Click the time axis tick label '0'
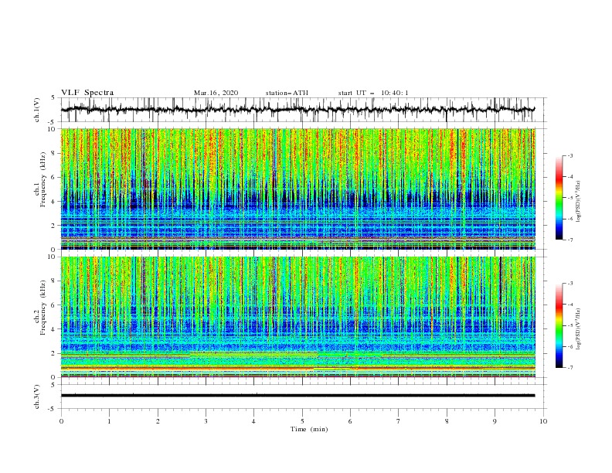The height and width of the screenshot is (473, 612). coord(61,421)
